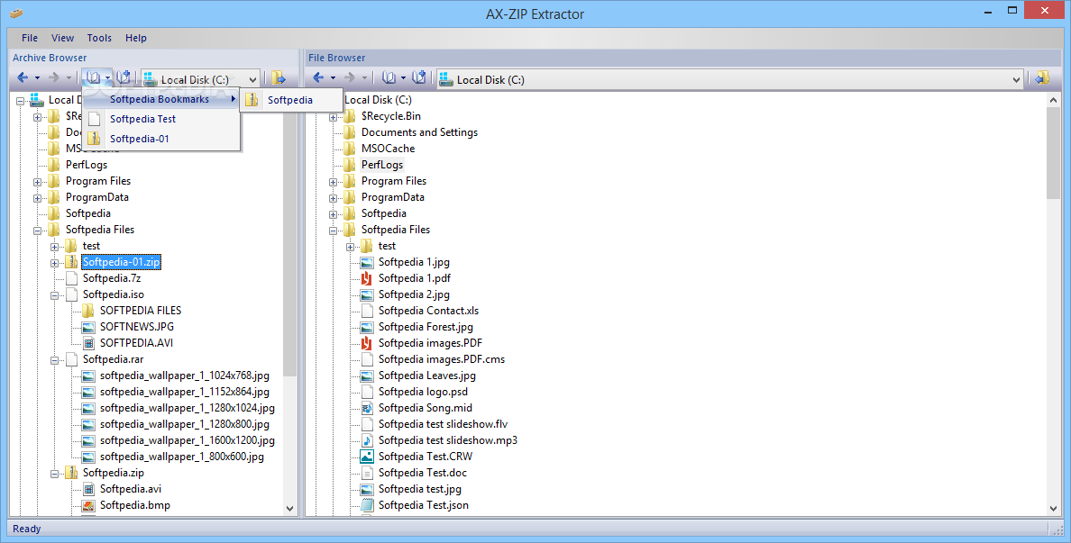Open the Help menu
The width and height of the screenshot is (1071, 543).
[136, 38]
